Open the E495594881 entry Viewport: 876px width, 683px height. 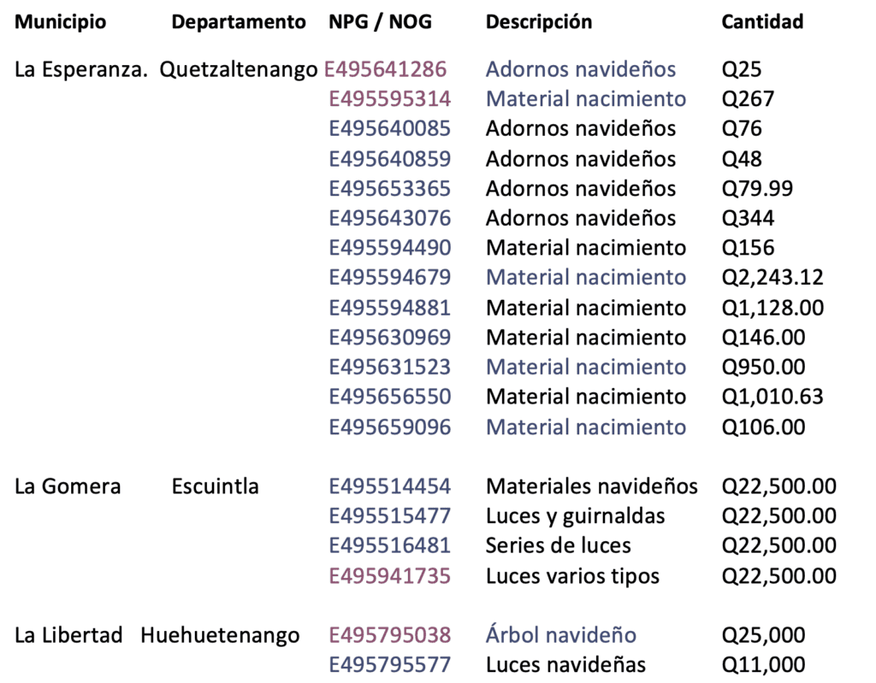(390, 308)
